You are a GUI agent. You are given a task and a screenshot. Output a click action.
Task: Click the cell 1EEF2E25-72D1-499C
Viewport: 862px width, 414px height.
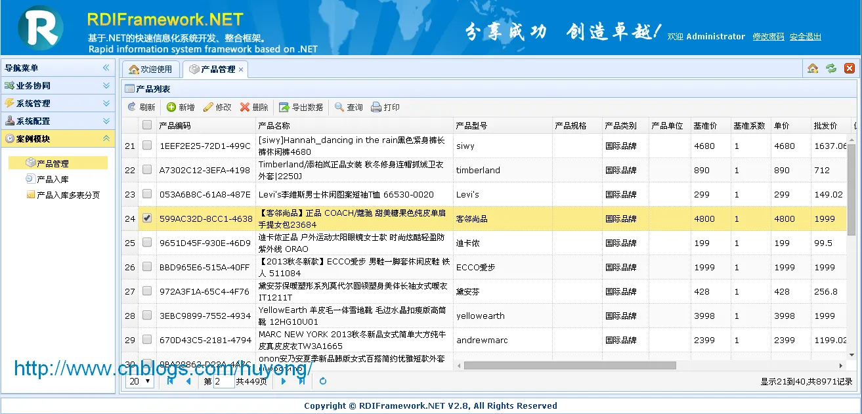click(205, 146)
